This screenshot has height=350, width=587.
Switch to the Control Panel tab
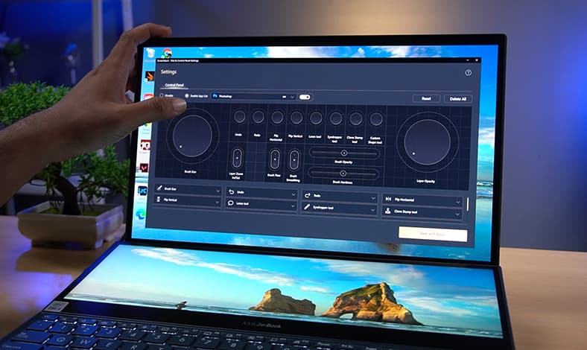click(174, 85)
